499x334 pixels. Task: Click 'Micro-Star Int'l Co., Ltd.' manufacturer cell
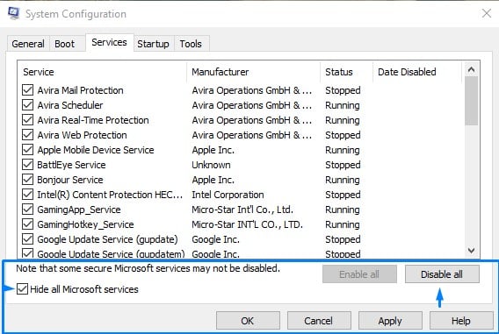pos(242,210)
